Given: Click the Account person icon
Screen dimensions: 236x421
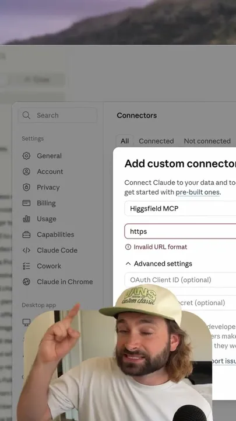Looking at the screenshot, I should [x=26, y=171].
